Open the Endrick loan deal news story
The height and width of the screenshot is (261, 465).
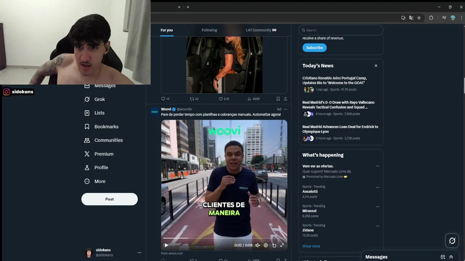[341, 133]
